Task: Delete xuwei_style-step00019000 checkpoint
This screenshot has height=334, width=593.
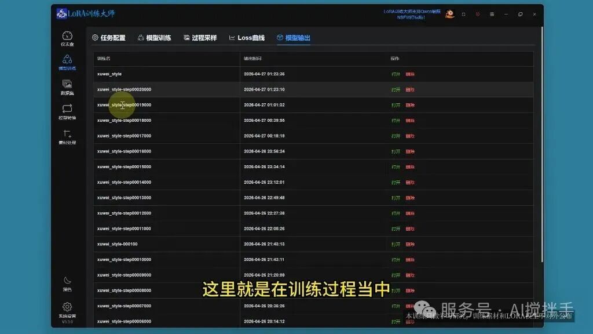Action: tap(410, 106)
